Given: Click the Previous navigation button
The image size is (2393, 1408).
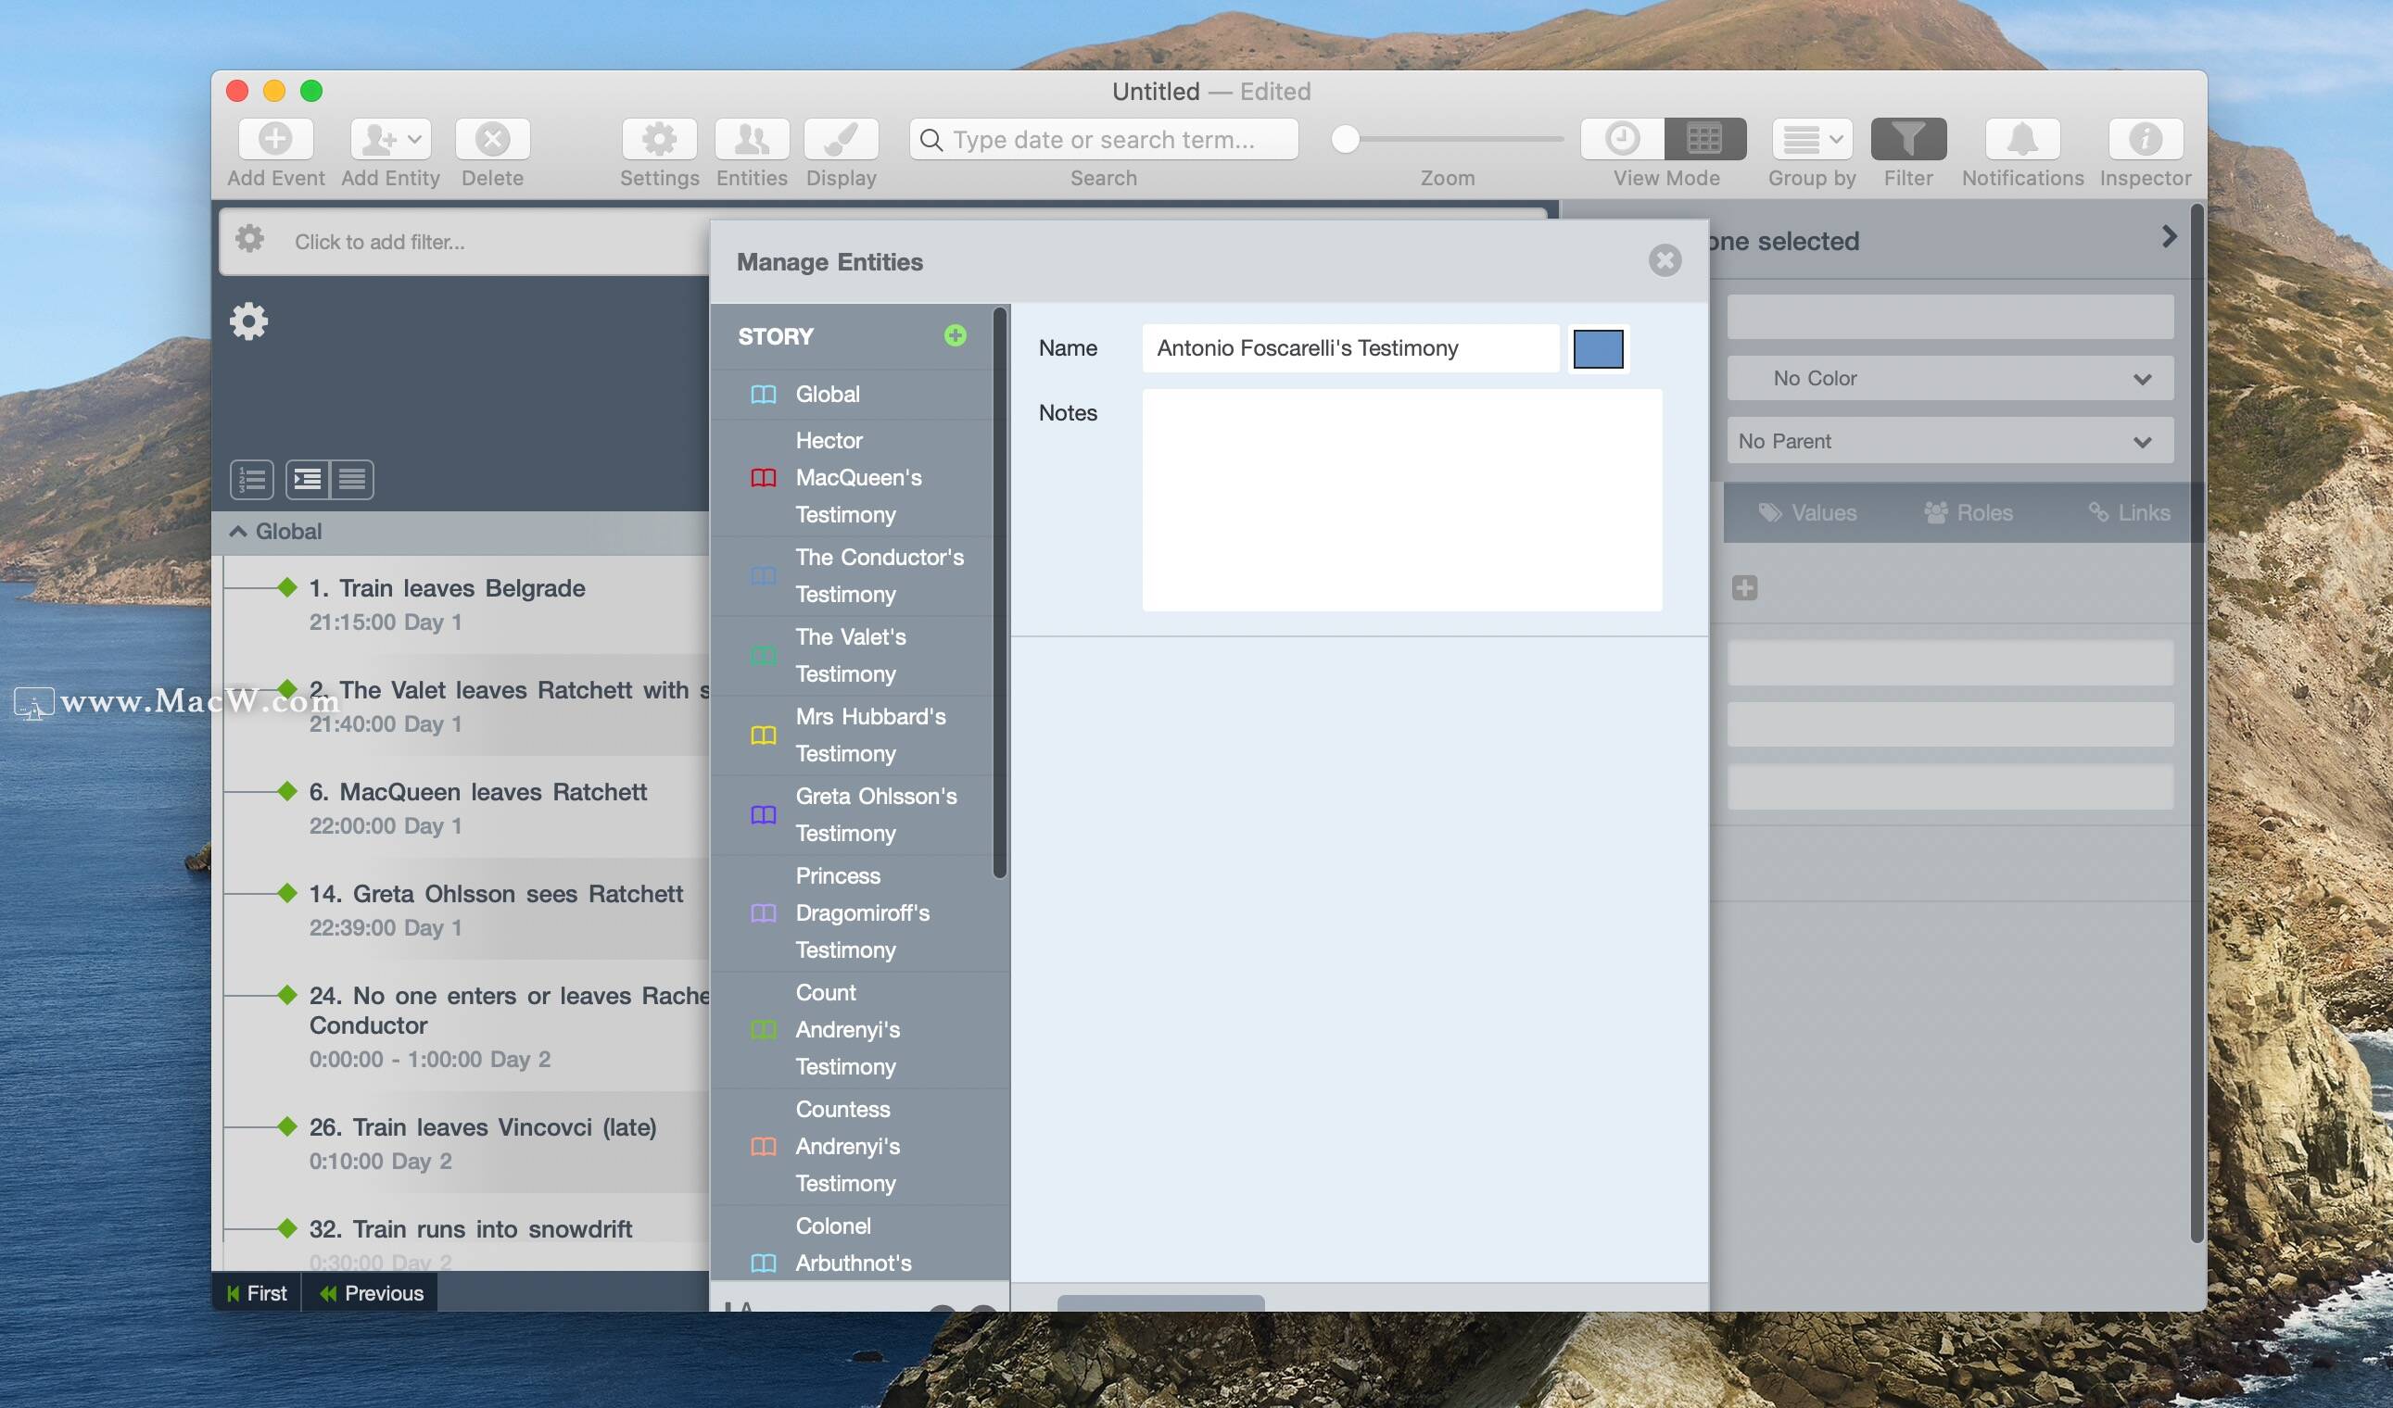Looking at the screenshot, I should 371,1293.
